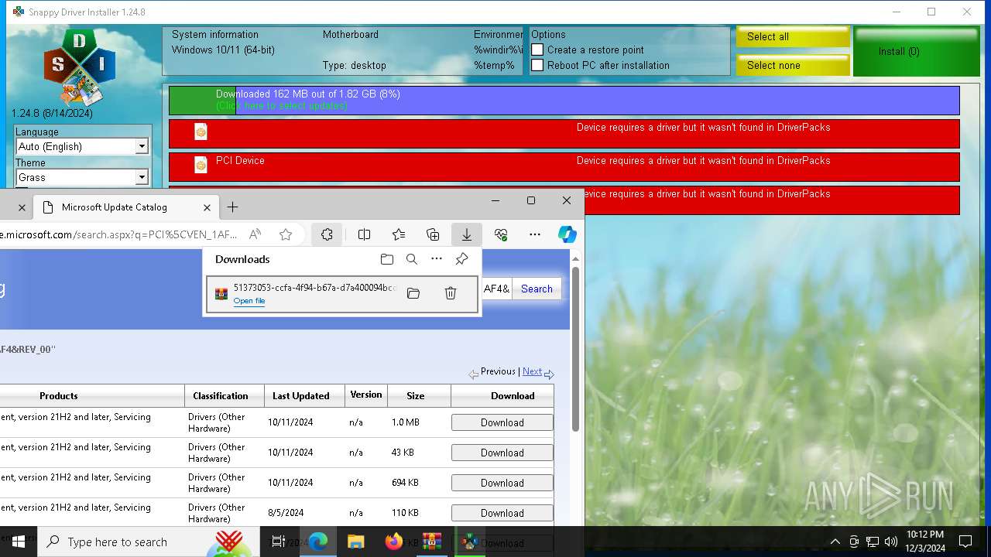Enable Create a restore point checkbox
The image size is (991, 557).
pyautogui.click(x=537, y=50)
